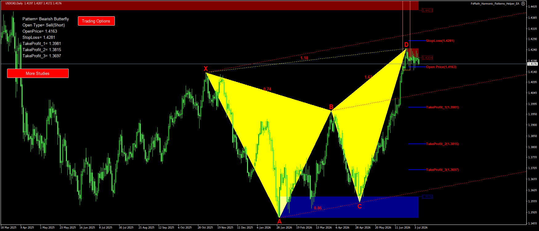Click the Open Type= Sell(Short) text
This screenshot has height=231, width=539.
click(x=44, y=25)
